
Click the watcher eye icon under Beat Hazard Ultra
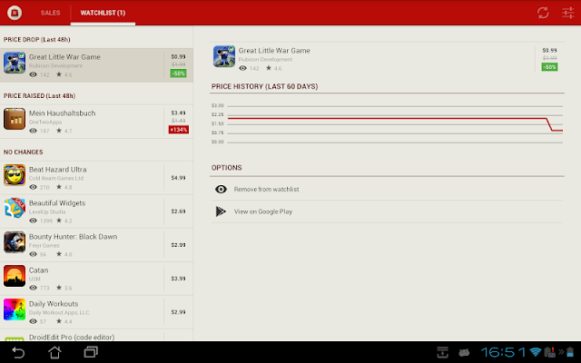(x=33, y=187)
